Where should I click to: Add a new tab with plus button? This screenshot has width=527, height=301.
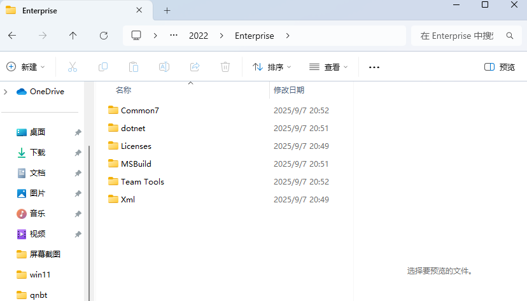(x=167, y=10)
